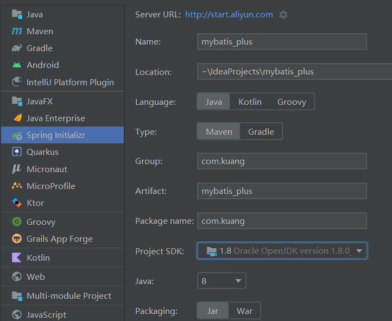Click the JDK folder icon in Project SDK
392x321 pixels.
point(212,251)
